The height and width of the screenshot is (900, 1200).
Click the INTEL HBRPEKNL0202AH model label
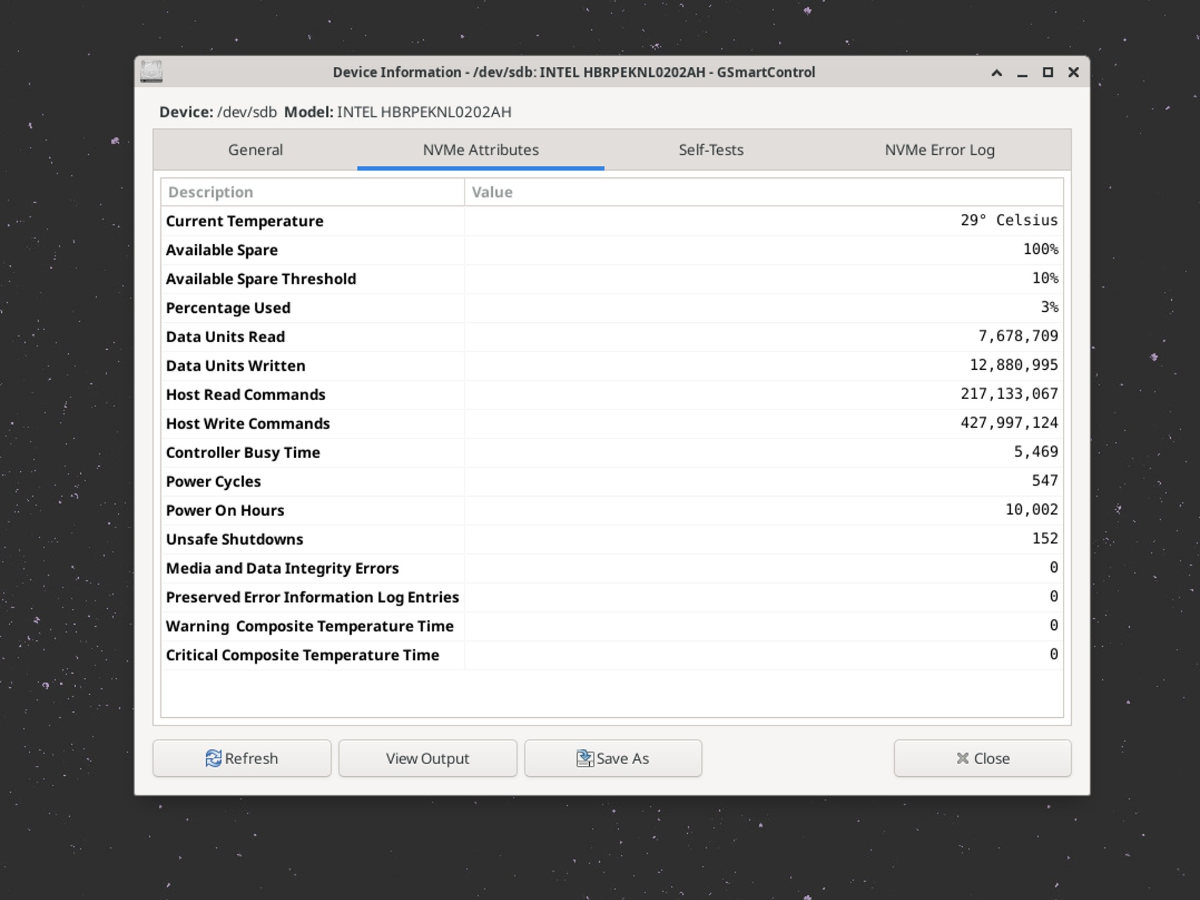click(x=424, y=112)
